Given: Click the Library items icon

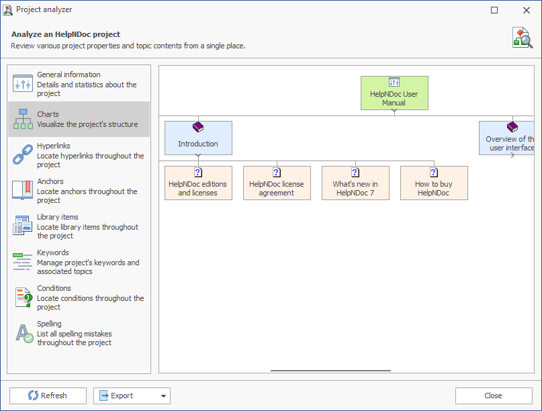Looking at the screenshot, I should pyautogui.click(x=23, y=226).
